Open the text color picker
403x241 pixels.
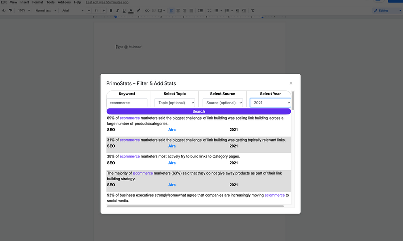coord(131,11)
